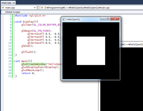Click '<gl/glut.h>' include text

37,16
